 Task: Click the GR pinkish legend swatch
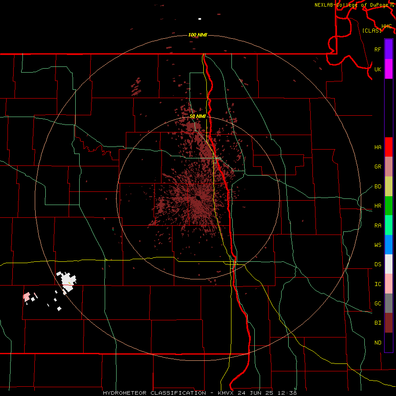tap(389, 167)
